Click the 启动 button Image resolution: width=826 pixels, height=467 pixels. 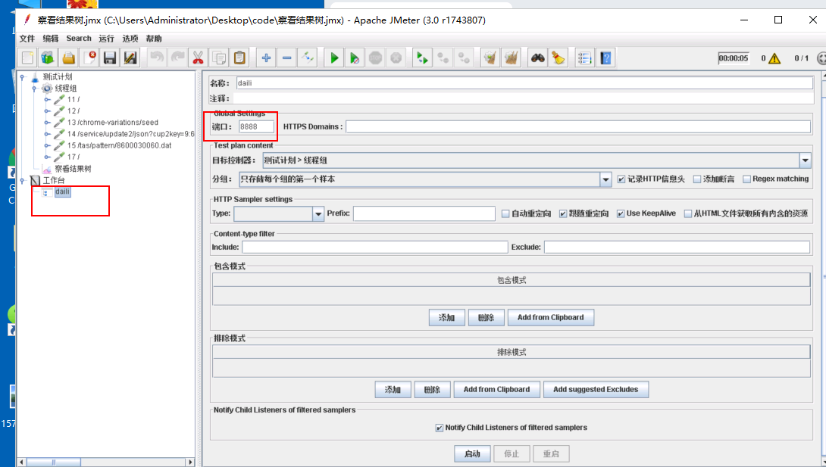click(472, 454)
